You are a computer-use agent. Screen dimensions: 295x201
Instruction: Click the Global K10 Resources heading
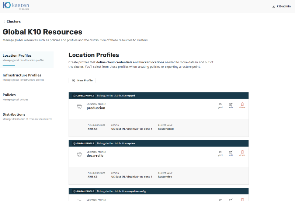42,32
